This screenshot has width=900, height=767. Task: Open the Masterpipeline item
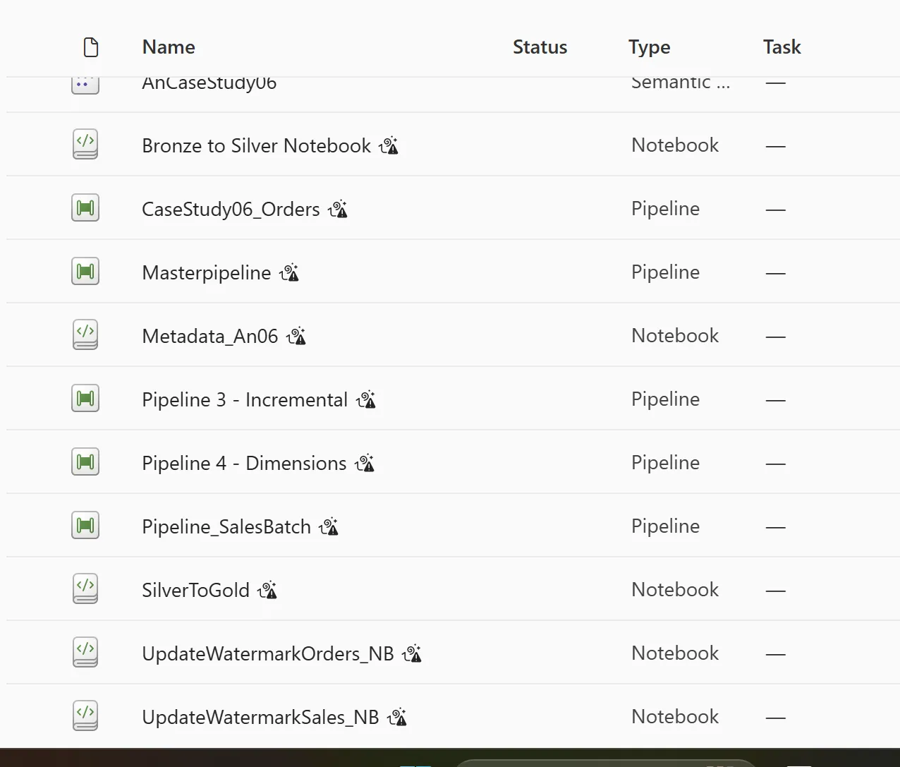pyautogui.click(x=207, y=273)
